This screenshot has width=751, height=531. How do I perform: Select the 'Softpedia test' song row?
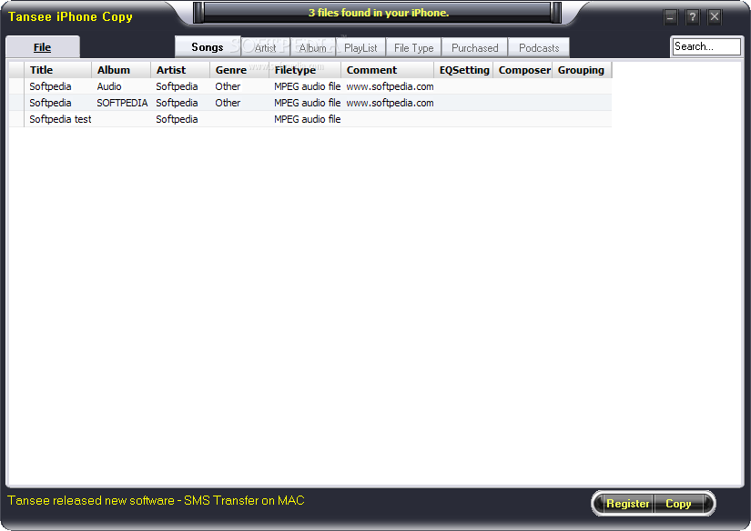(x=310, y=119)
